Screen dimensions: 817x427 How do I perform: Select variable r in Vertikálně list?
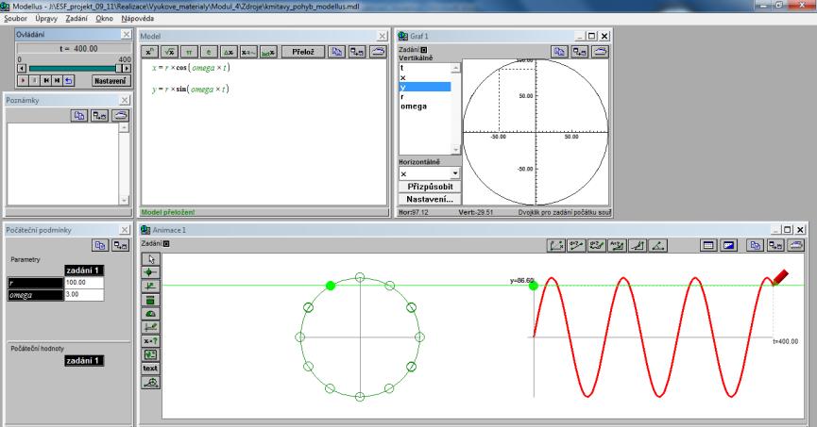pos(424,97)
